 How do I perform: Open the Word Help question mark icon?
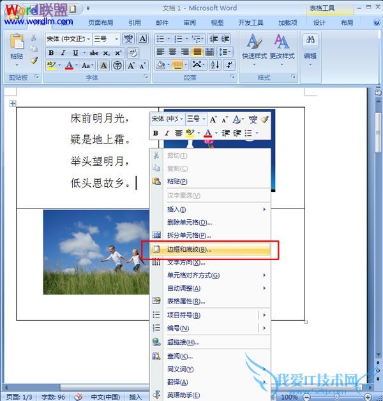coord(377,23)
